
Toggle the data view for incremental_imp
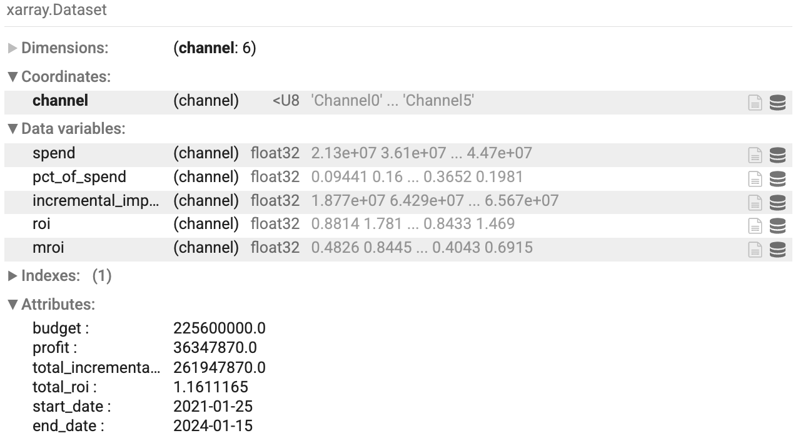point(779,201)
